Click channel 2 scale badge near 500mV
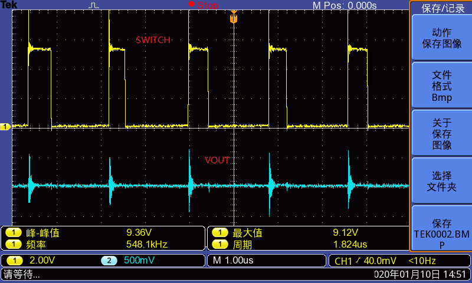The height and width of the screenshot is (283, 472). (109, 261)
